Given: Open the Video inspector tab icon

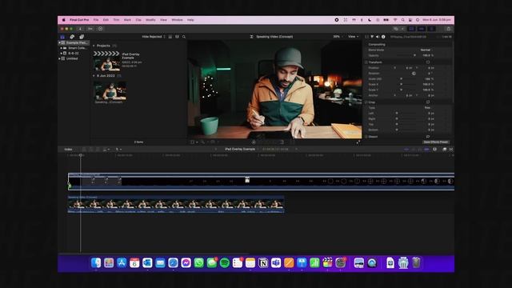Looking at the screenshot, I should (366, 37).
